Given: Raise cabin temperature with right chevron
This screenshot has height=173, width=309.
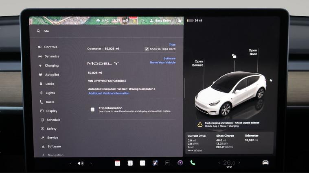Looking at the screenshot, I should coord(239,163).
